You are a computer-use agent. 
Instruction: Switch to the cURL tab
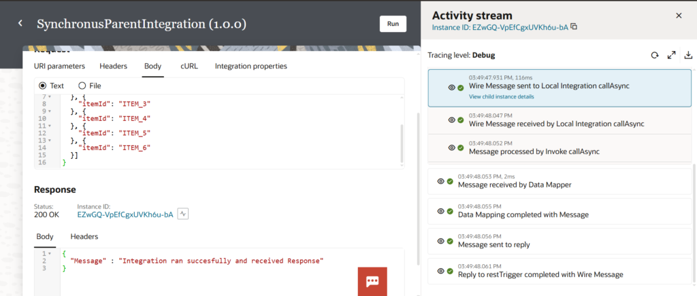coord(189,66)
